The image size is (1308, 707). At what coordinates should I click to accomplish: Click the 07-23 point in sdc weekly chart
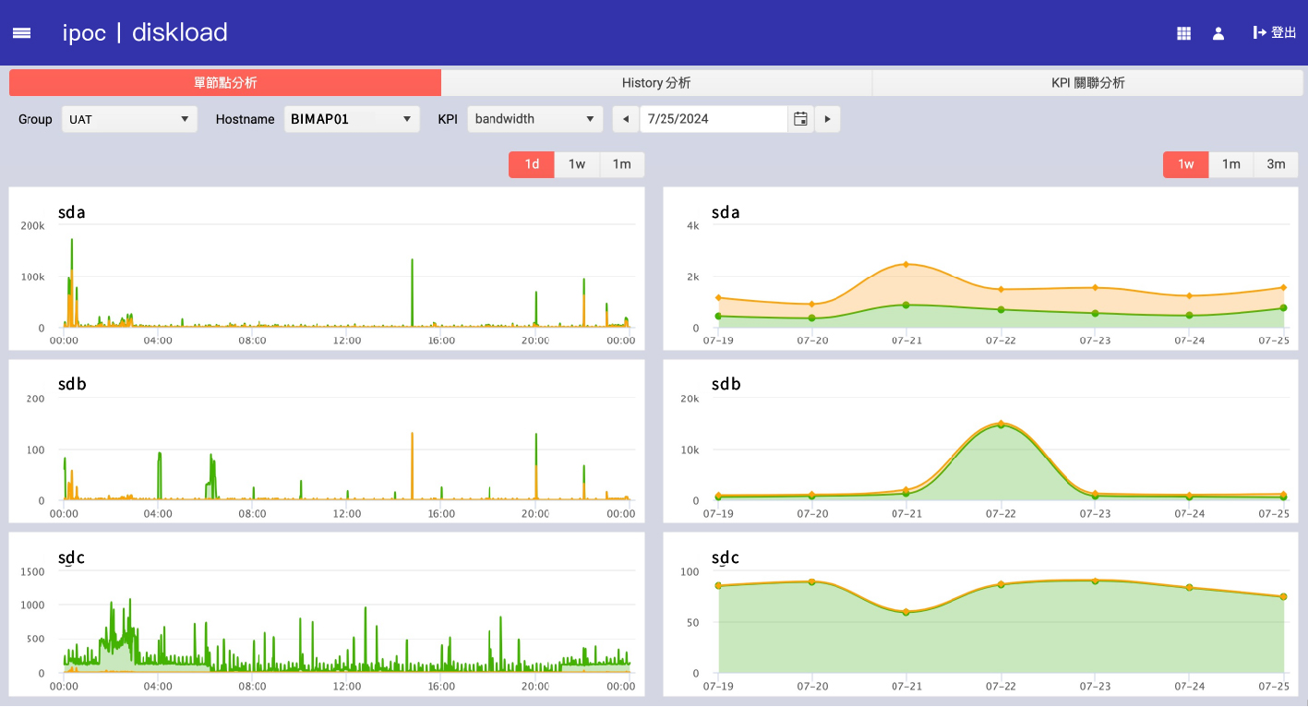click(x=1095, y=581)
